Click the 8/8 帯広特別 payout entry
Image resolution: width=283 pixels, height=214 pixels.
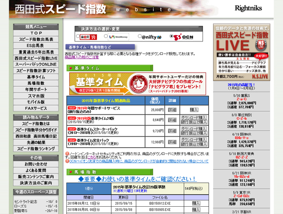pyautogui.click(x=242, y=120)
